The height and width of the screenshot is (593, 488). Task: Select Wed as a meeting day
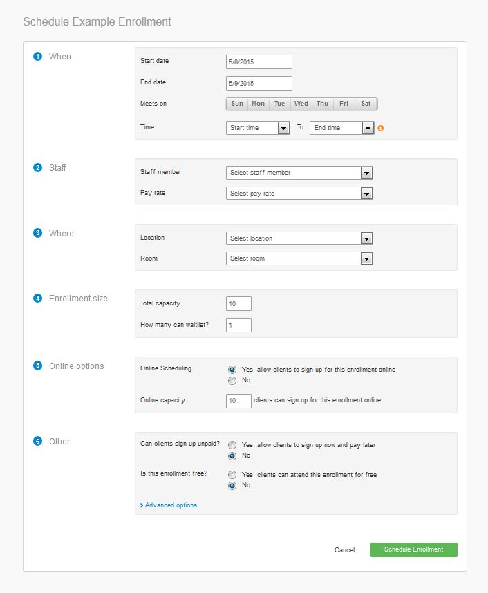301,103
